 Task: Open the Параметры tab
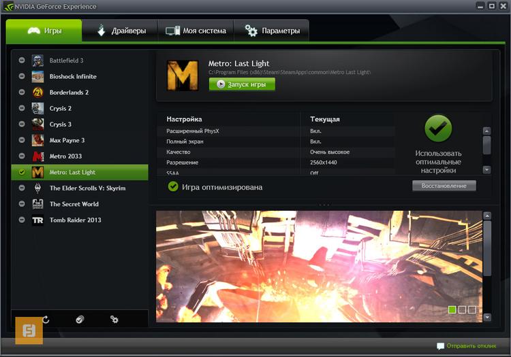[x=271, y=31]
